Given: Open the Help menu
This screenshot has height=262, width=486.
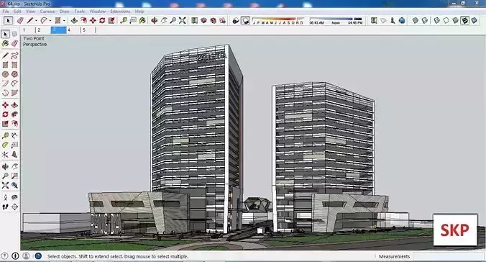Looking at the screenshot, I should [x=139, y=12].
